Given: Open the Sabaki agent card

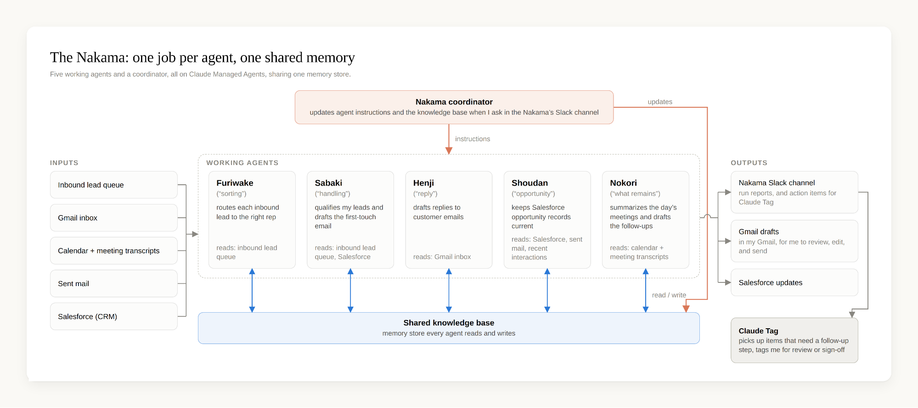Looking at the screenshot, I should coord(350,220).
